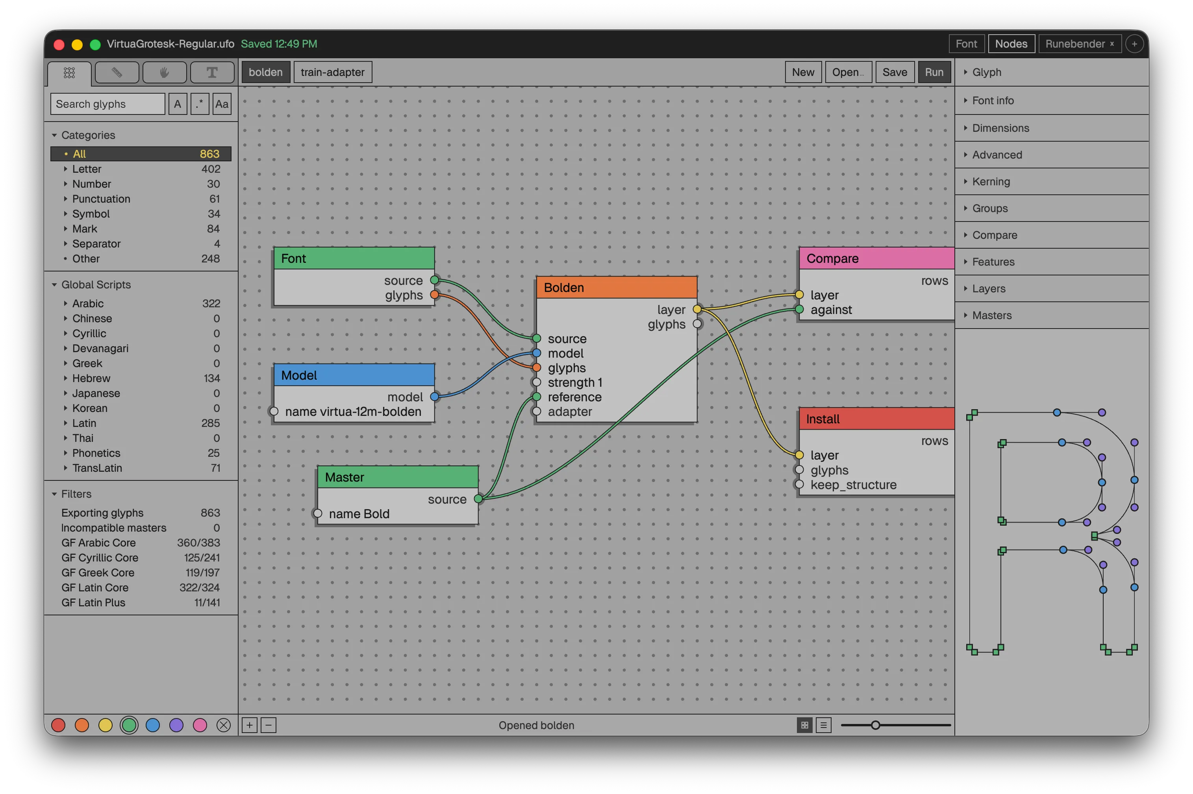Expand the Arabic script row
Image resolution: width=1193 pixels, height=794 pixels.
pos(65,303)
